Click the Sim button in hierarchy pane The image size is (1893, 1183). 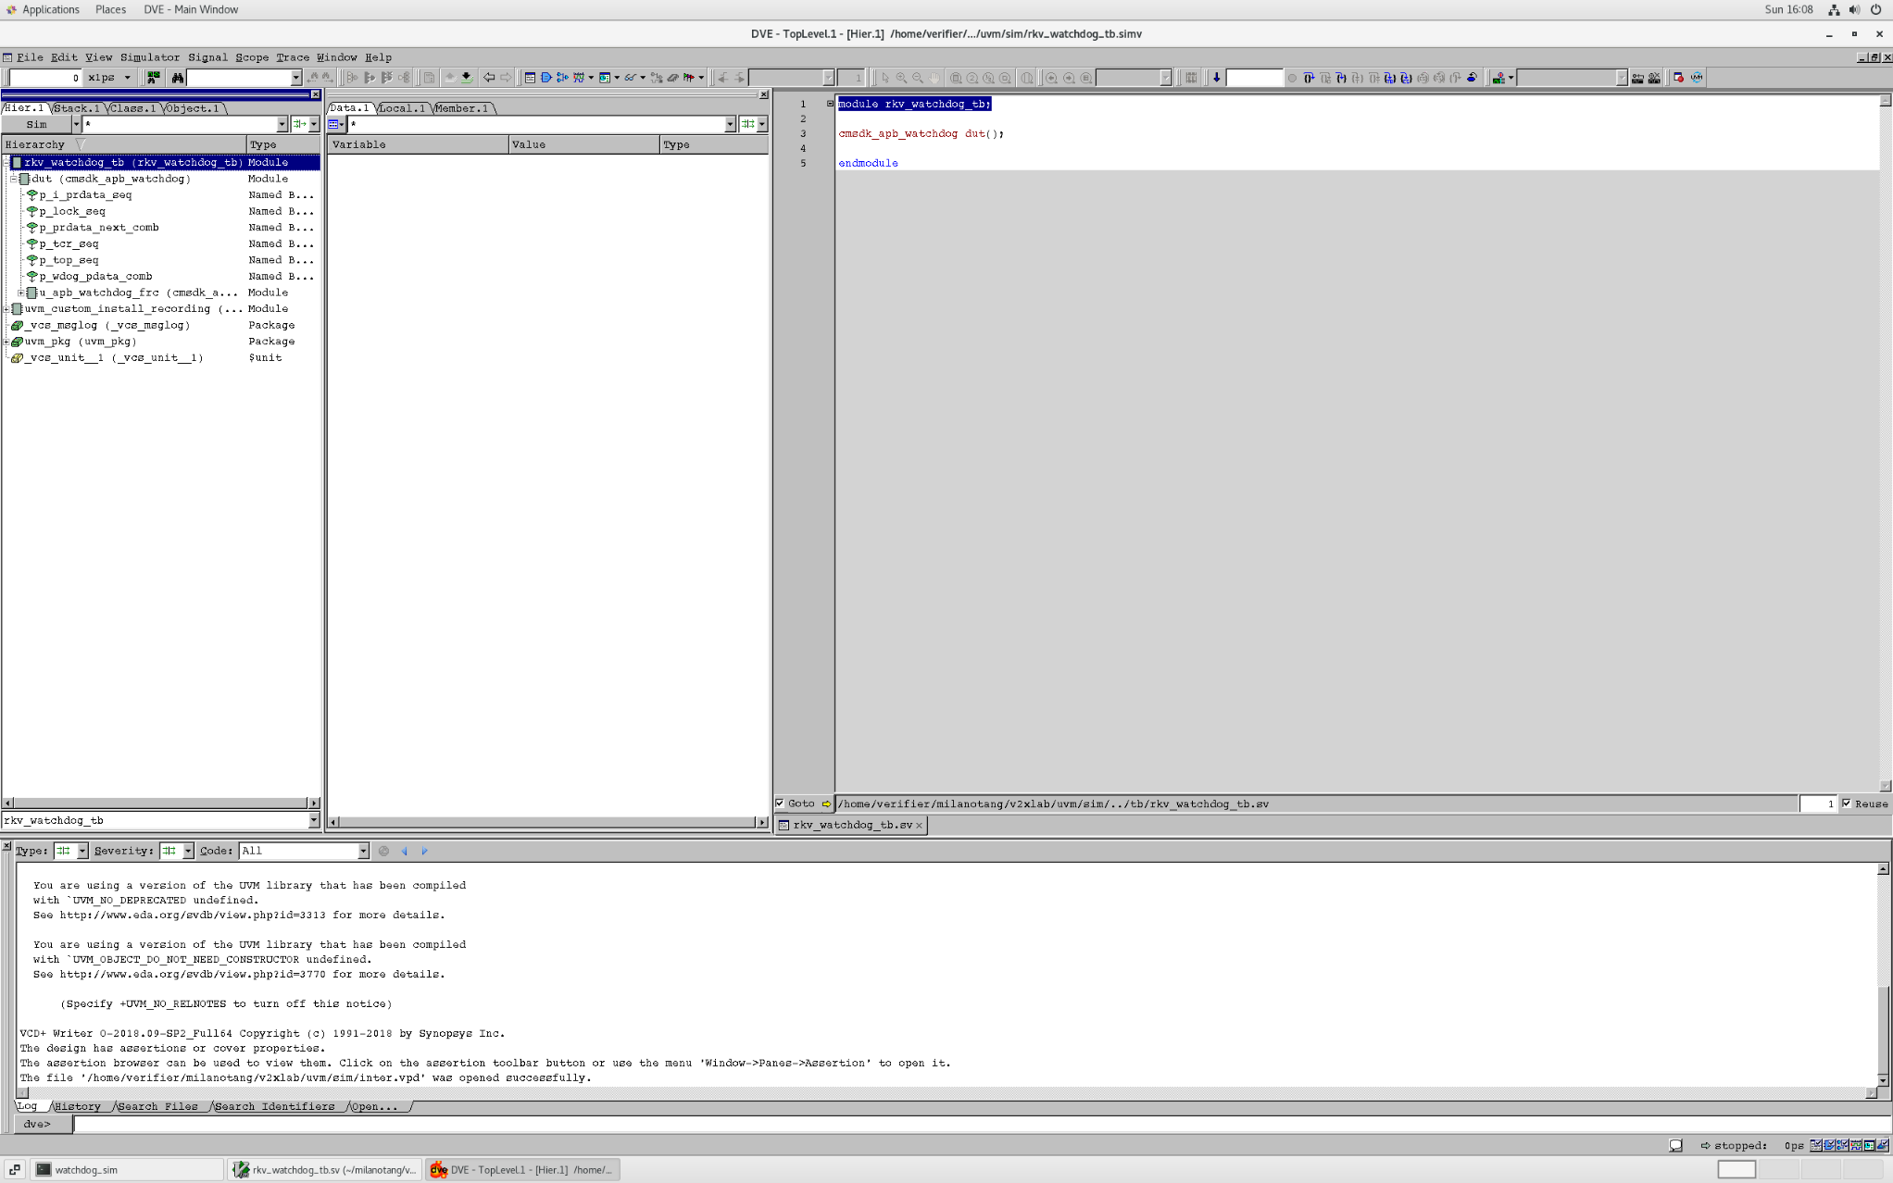tap(36, 124)
